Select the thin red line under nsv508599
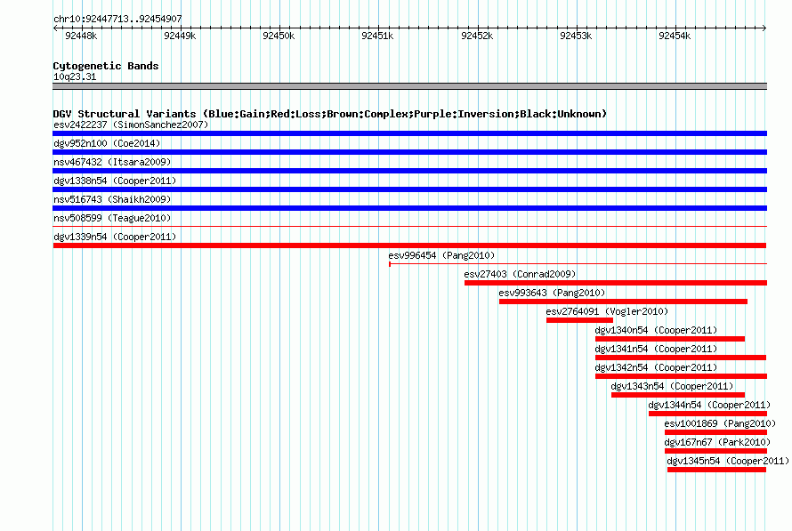The image size is (792, 531). 409,226
